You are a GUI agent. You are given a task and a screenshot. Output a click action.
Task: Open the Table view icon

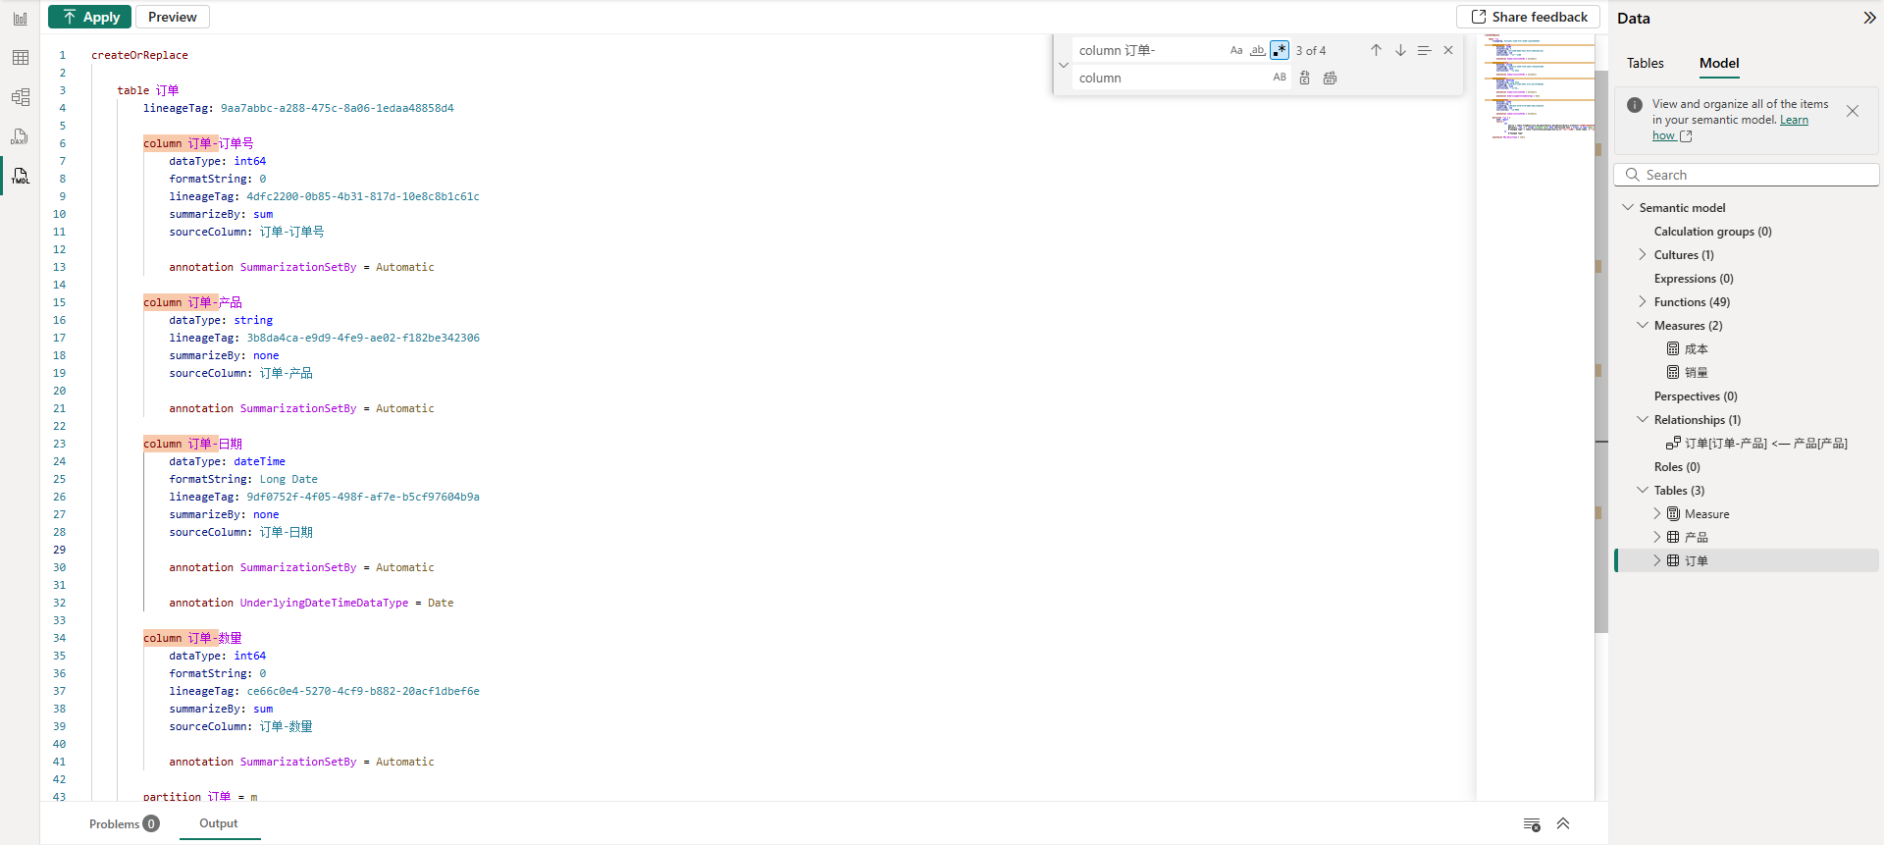(20, 58)
